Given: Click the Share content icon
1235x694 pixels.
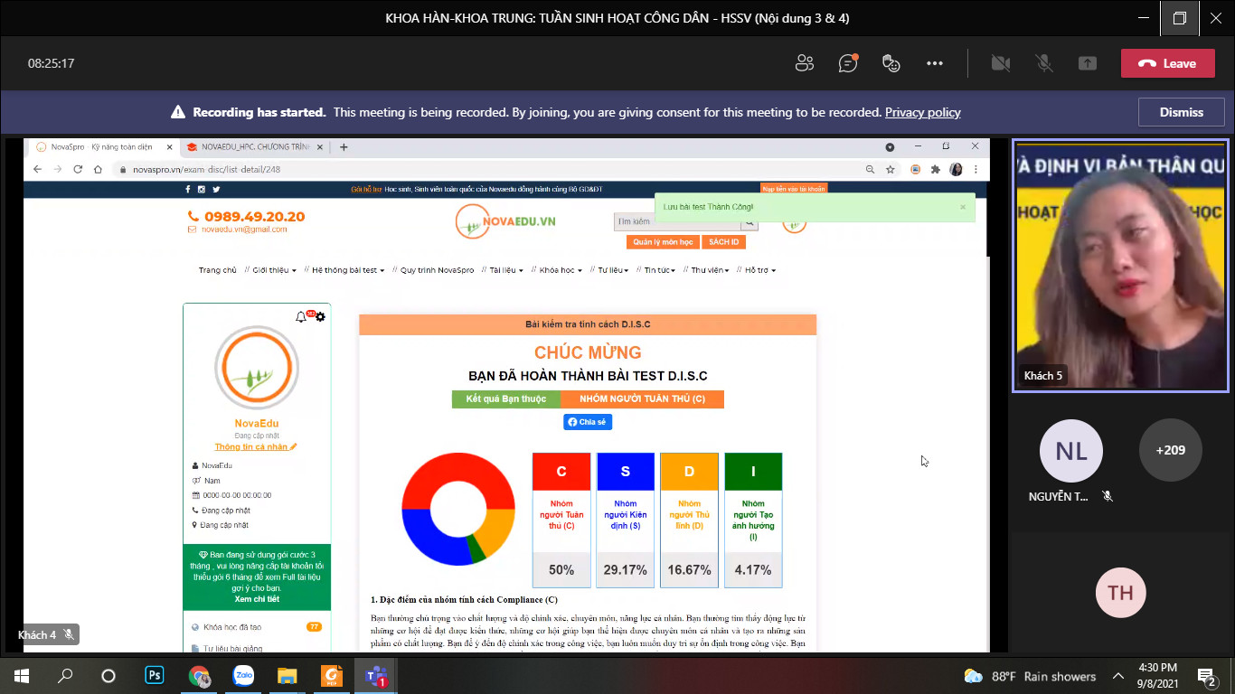Looking at the screenshot, I should [1088, 63].
